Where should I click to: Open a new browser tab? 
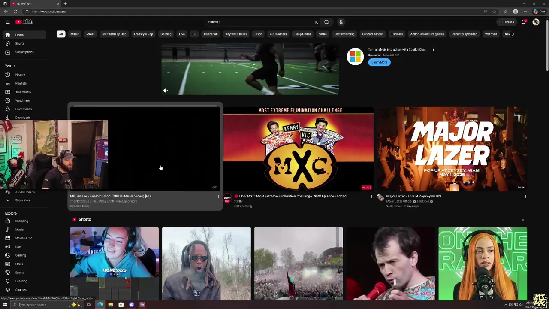65,3
